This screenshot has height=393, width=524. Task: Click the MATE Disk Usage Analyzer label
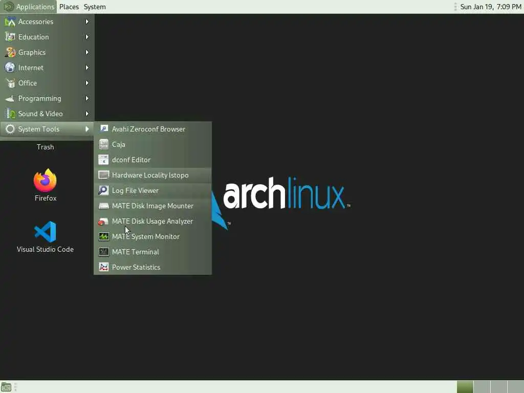pyautogui.click(x=152, y=221)
